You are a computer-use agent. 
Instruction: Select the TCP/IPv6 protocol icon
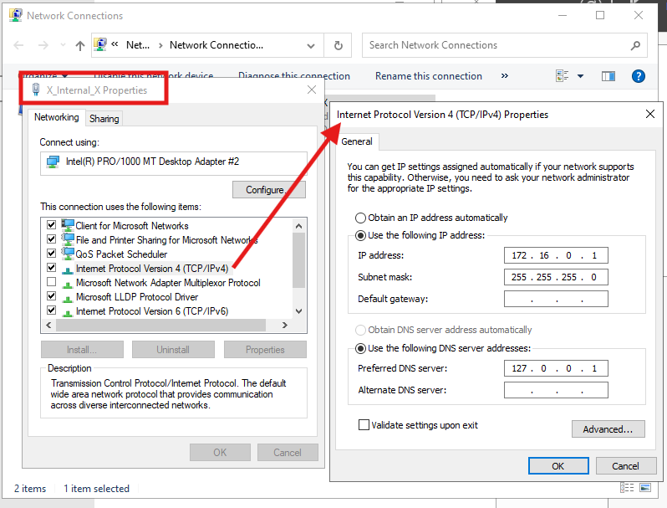(67, 312)
